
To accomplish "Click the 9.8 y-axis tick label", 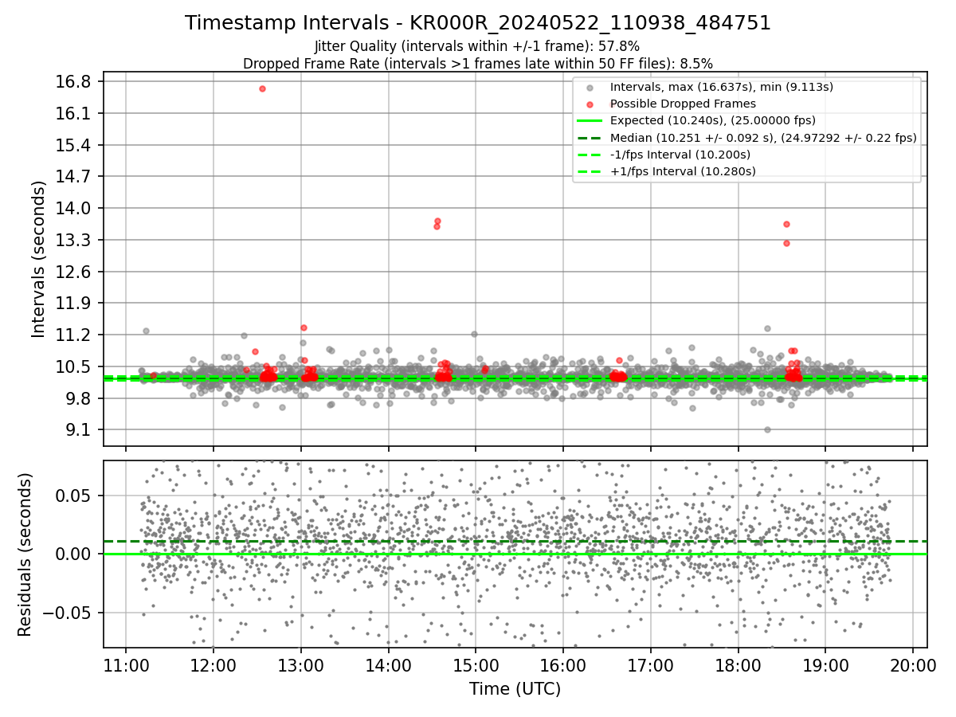I will [x=80, y=398].
